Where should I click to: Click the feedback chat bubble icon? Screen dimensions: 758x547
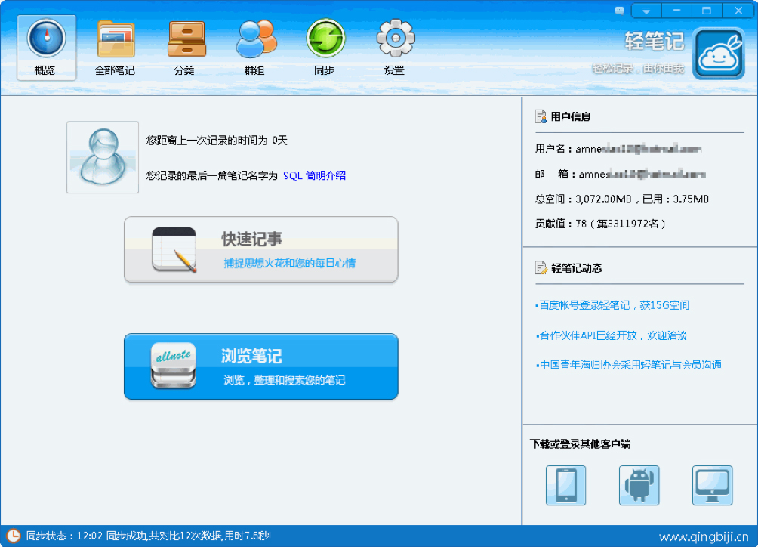pos(619,10)
